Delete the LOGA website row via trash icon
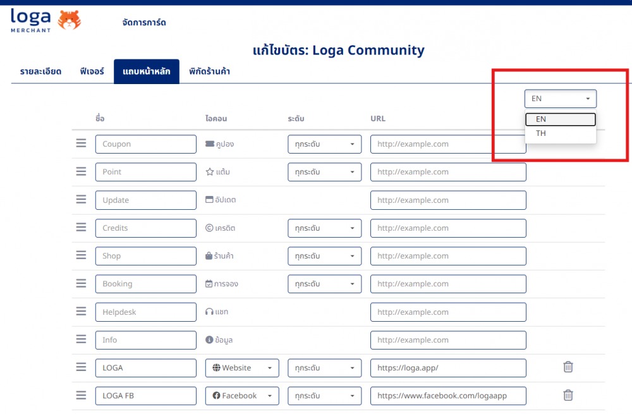The height and width of the screenshot is (414, 632). click(x=568, y=367)
